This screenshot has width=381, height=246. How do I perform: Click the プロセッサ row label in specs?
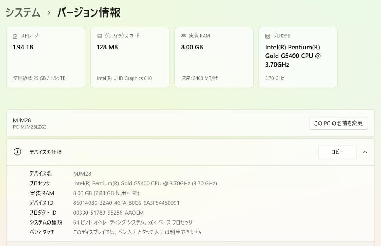pyautogui.click(x=40, y=183)
